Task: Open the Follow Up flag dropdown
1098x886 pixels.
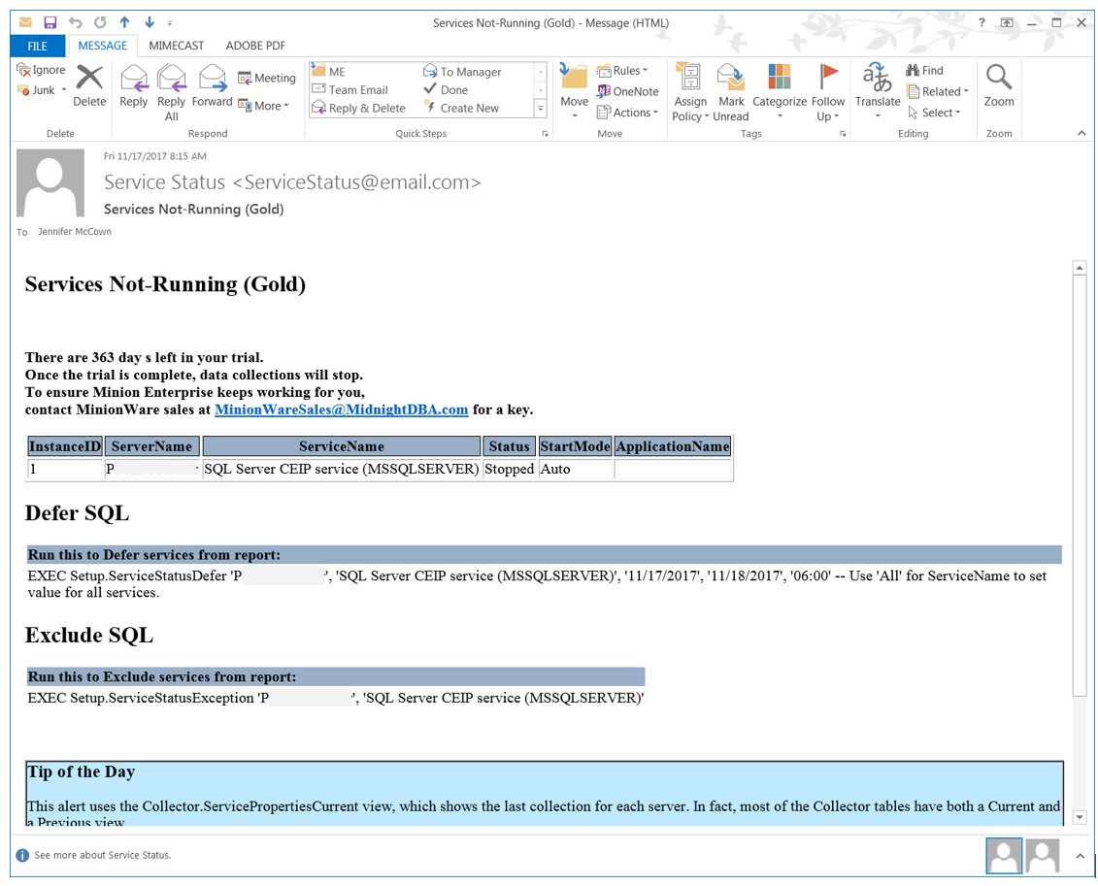Action: pyautogui.click(x=828, y=92)
